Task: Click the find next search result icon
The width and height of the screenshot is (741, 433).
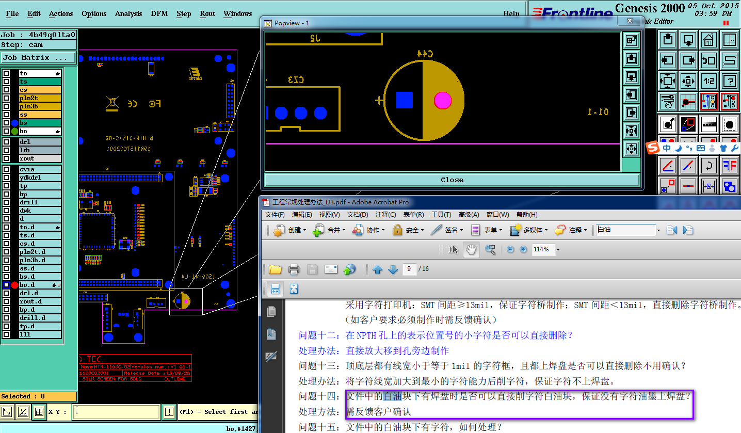Action: [688, 230]
